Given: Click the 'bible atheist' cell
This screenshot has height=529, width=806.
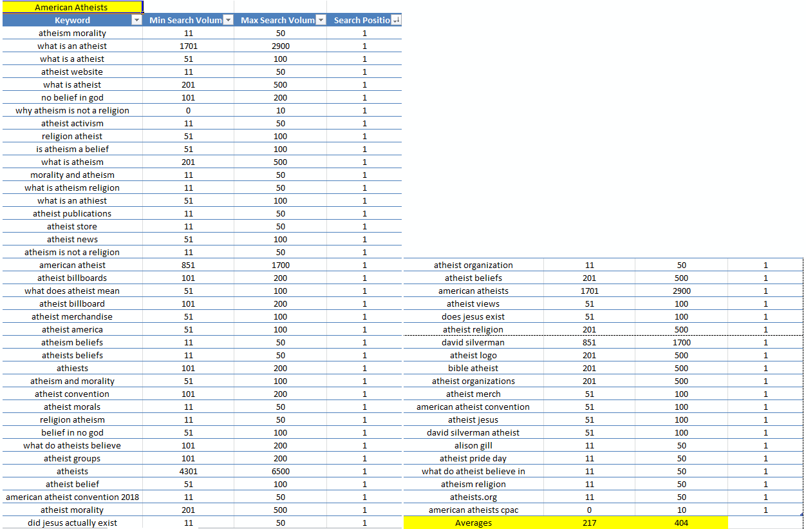Looking at the screenshot, I should tap(473, 368).
